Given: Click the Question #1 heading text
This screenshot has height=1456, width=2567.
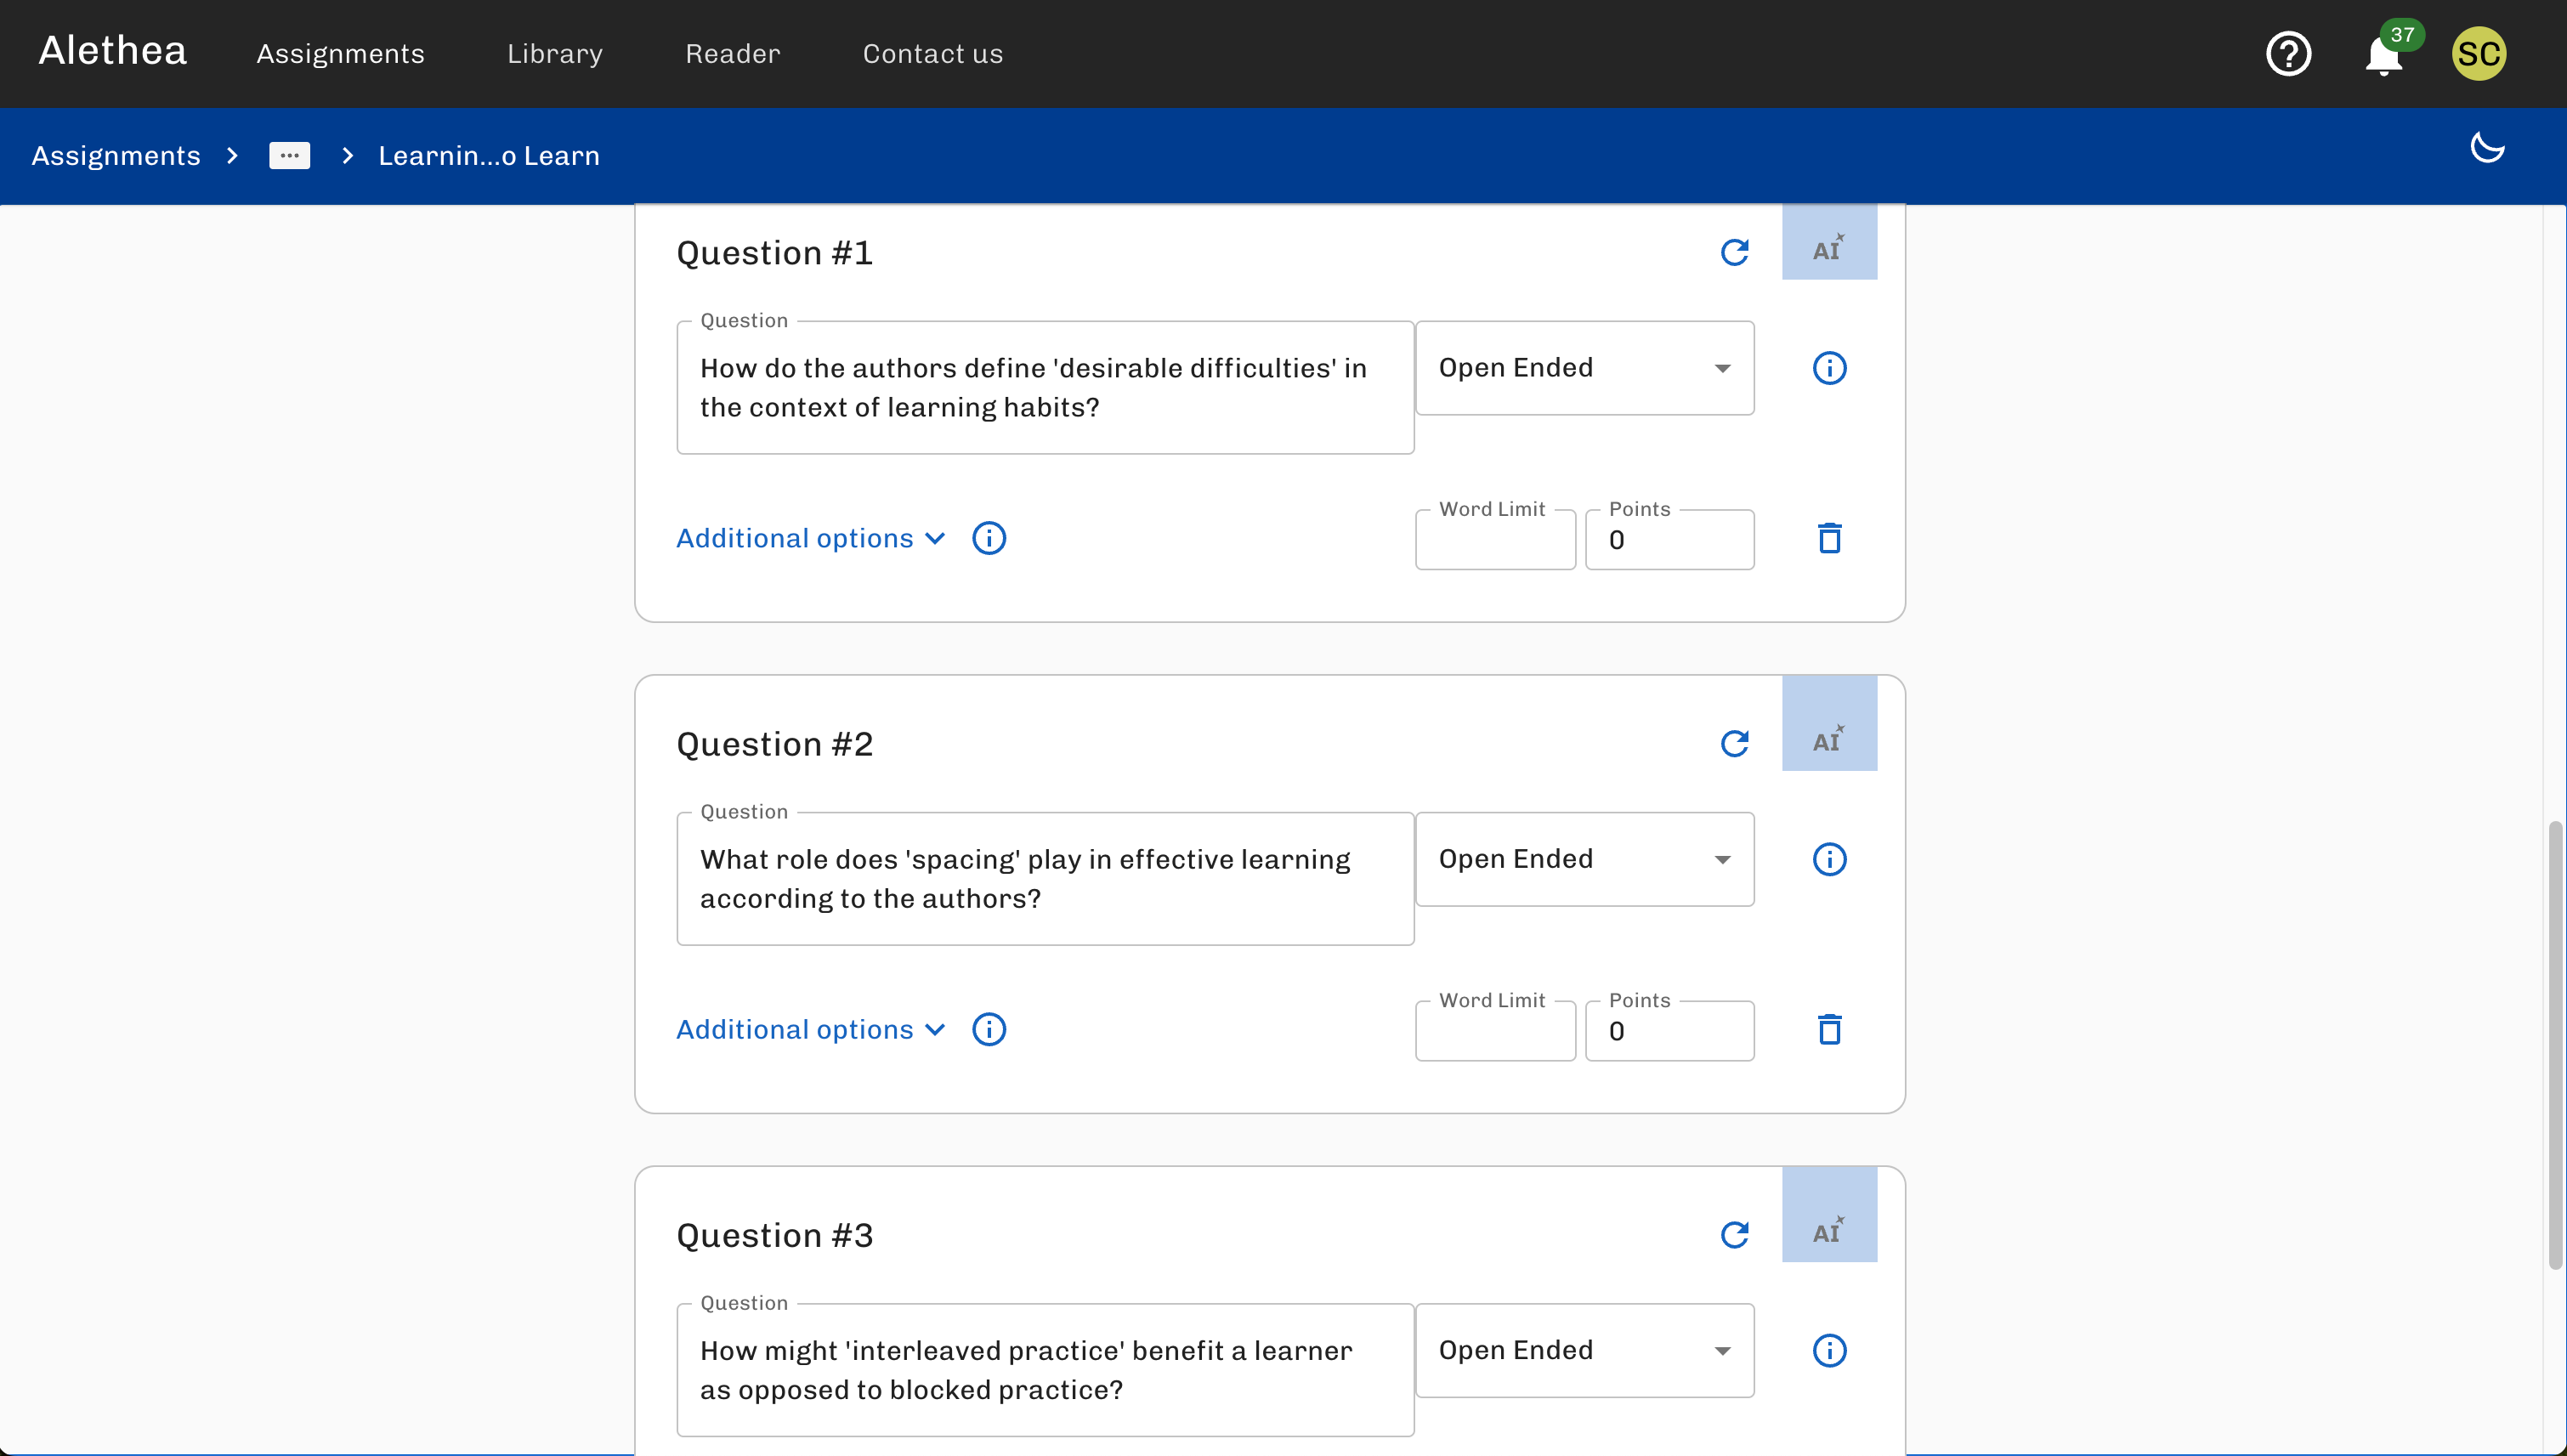Looking at the screenshot, I should click(774, 253).
